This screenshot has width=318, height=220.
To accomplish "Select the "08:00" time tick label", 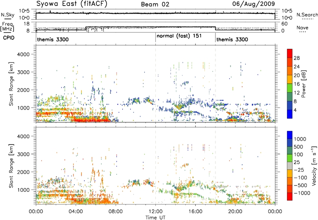I will click(116, 212).
